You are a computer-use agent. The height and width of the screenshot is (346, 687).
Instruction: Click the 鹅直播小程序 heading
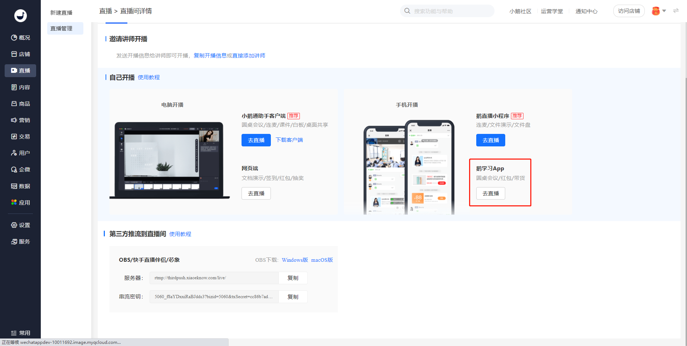click(492, 116)
